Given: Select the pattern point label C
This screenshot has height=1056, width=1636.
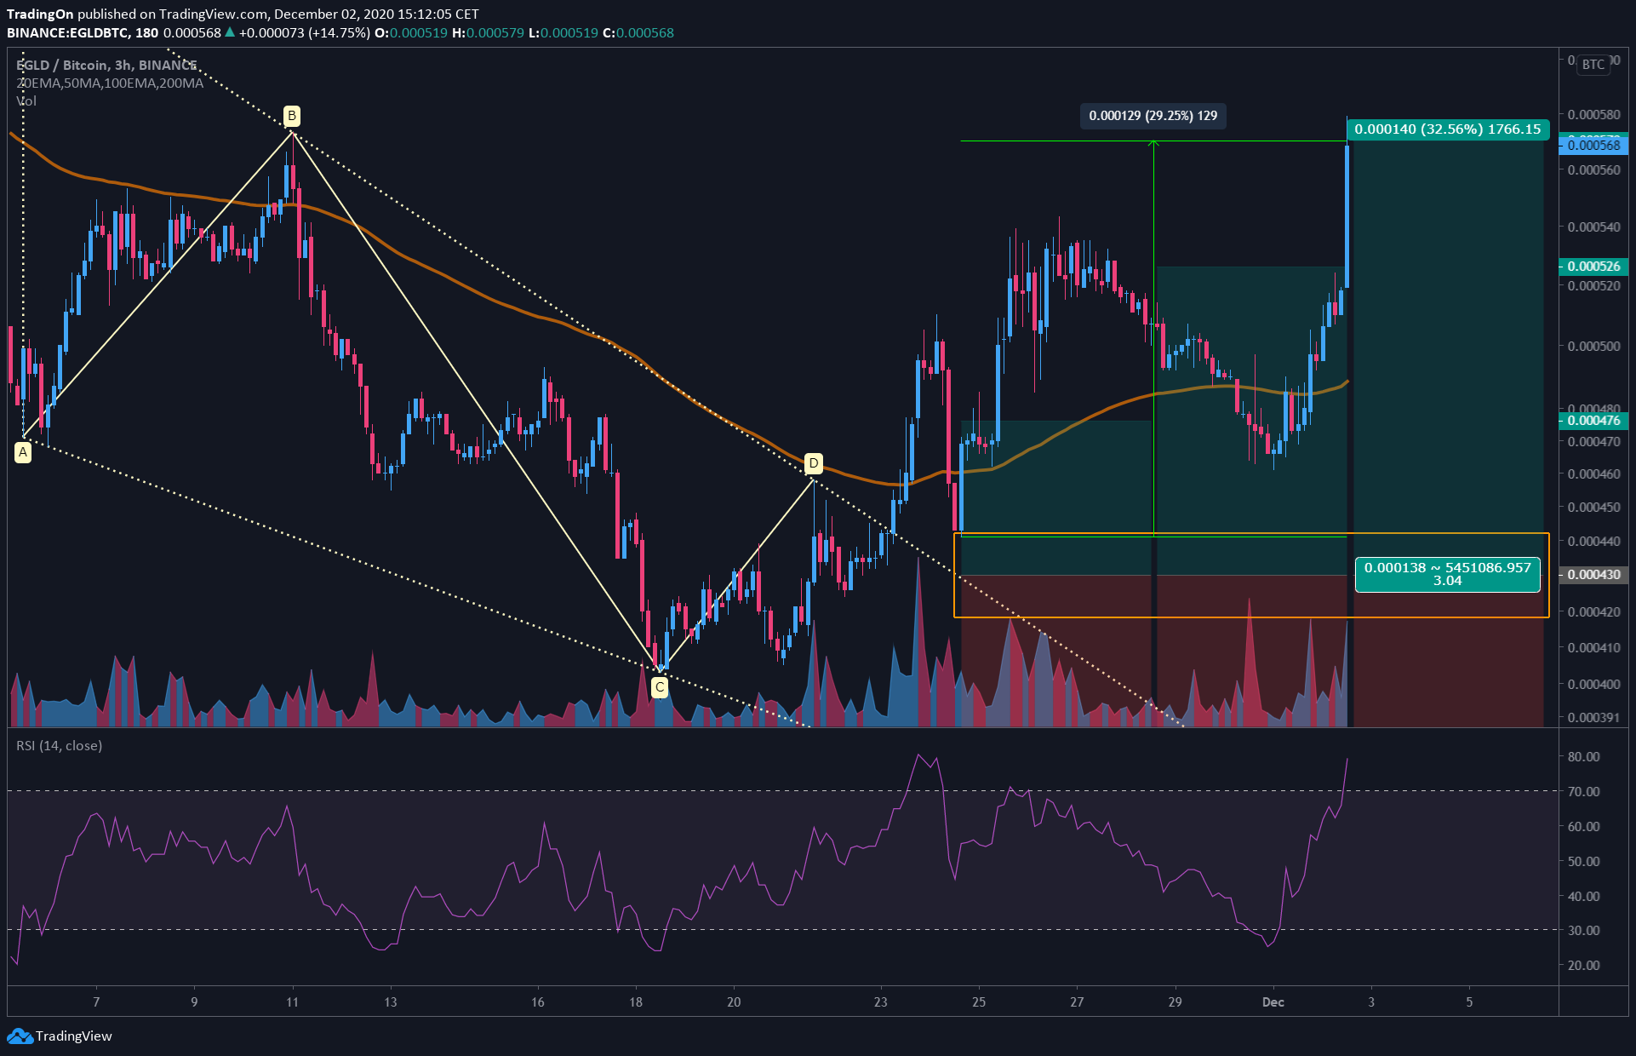Looking at the screenshot, I should pos(660,687).
